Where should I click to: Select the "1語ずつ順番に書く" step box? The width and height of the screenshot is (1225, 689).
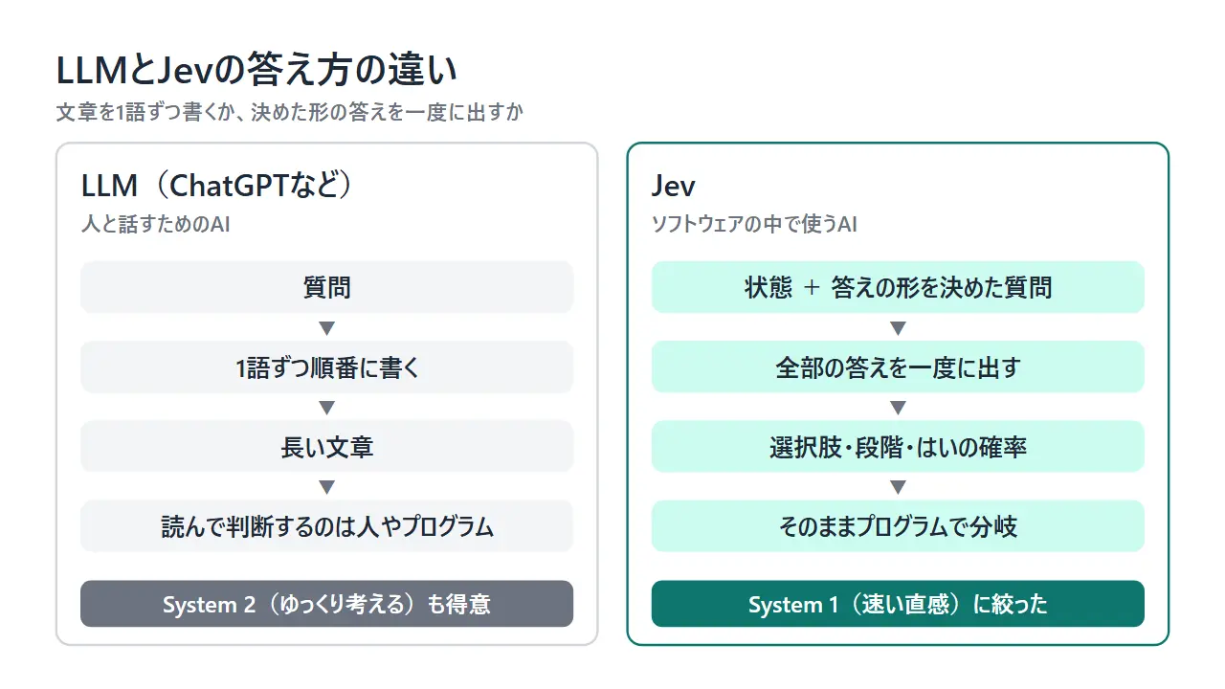(326, 367)
